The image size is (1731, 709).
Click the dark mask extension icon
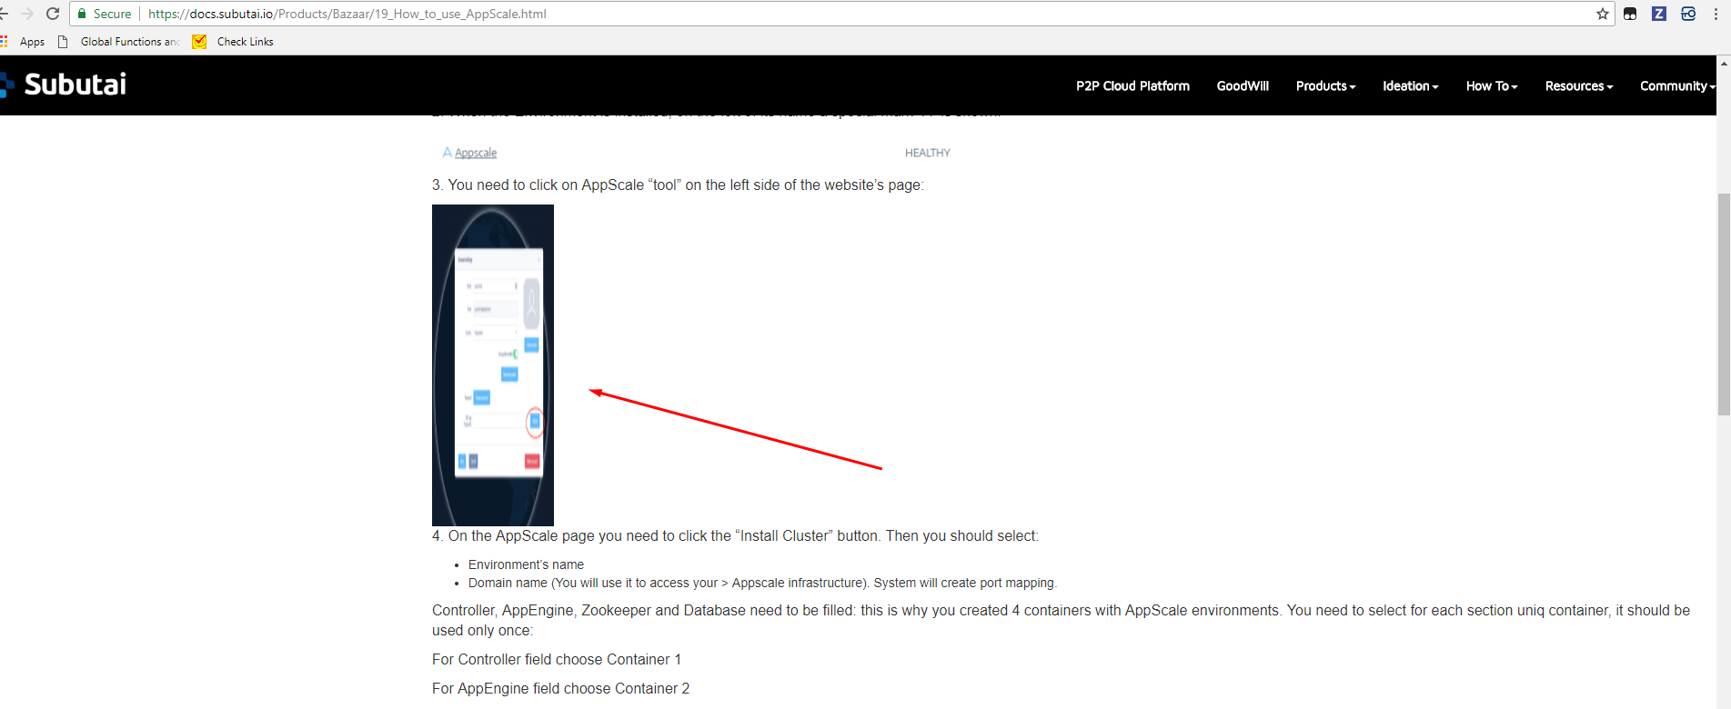point(1630,14)
